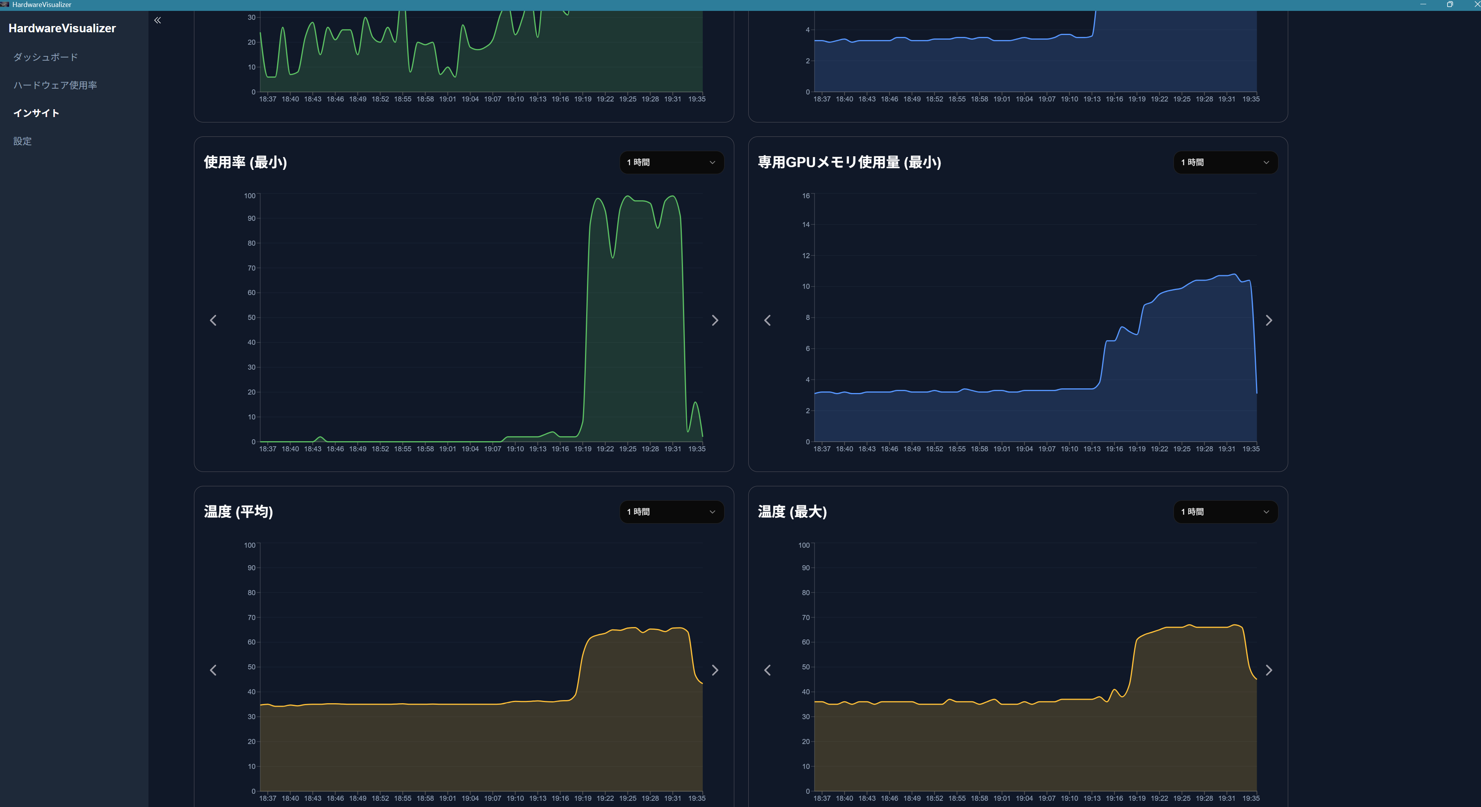Viewport: 1481px width, 807px height.
Task: Click next arrow on 温度 (平均) chart
Action: tap(714, 670)
